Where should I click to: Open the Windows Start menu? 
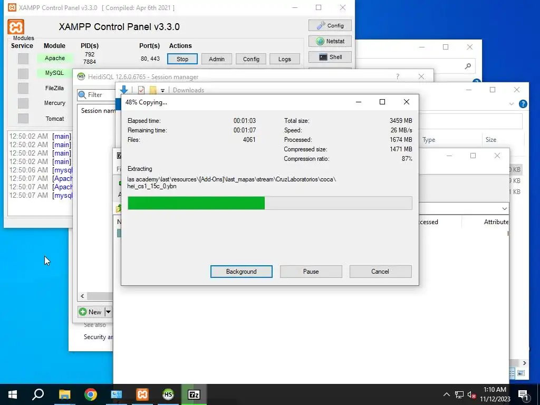13,394
